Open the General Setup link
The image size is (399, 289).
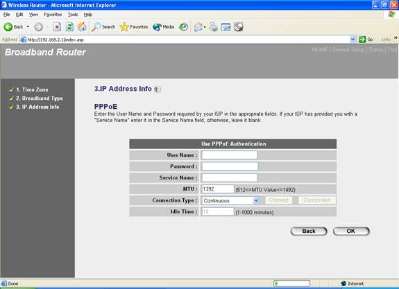point(348,50)
